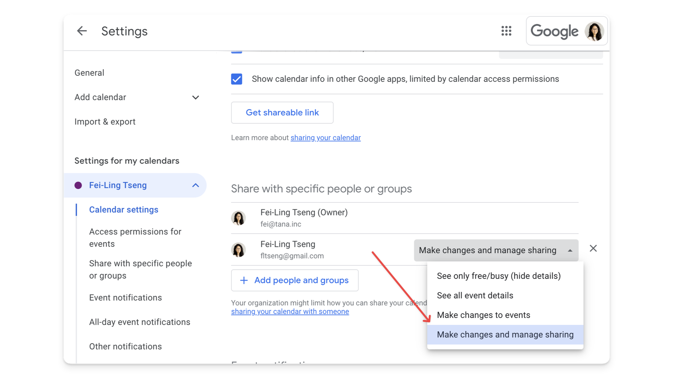This screenshot has width=673, height=378.
Task: Open the Google apps grid
Action: coord(506,31)
